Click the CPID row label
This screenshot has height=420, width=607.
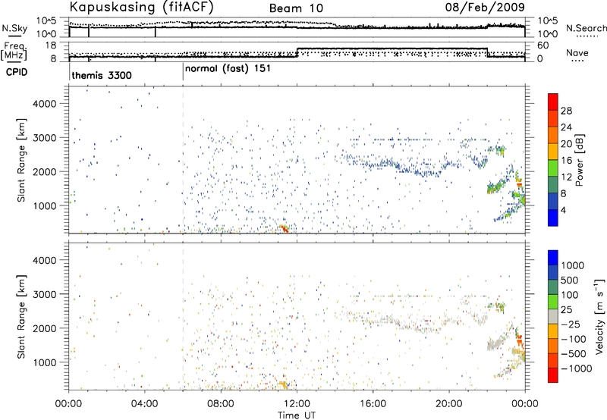point(17,72)
